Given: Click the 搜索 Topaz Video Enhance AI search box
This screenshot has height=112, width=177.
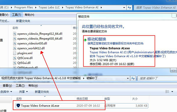Looking at the screenshot, I should pos(155,8).
